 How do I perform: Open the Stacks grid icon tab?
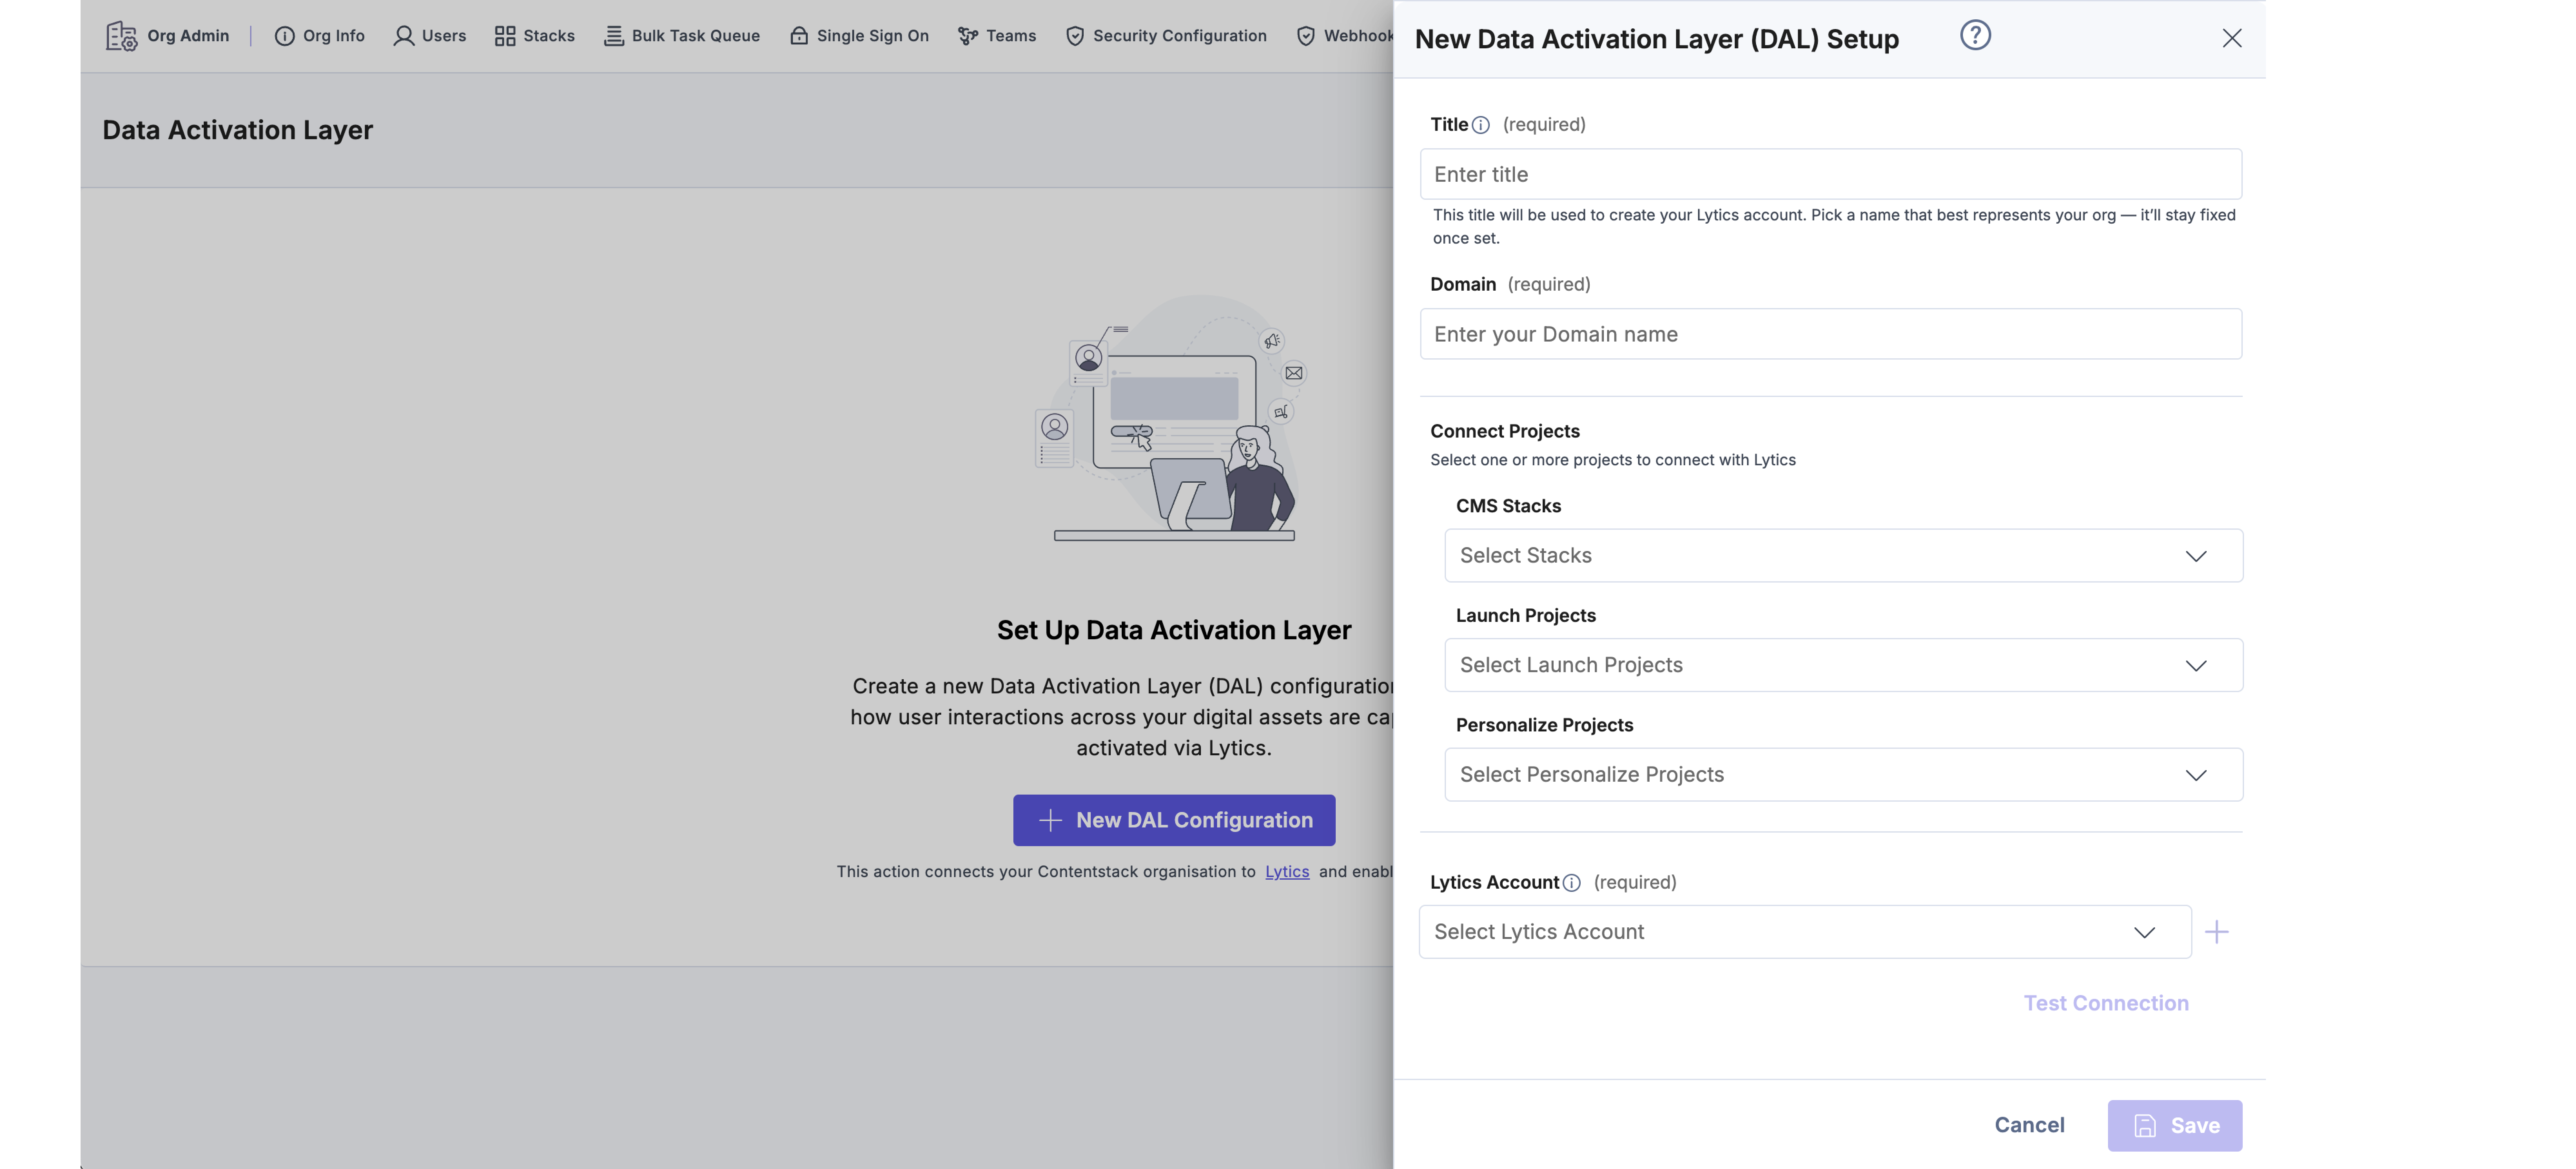[x=505, y=36]
